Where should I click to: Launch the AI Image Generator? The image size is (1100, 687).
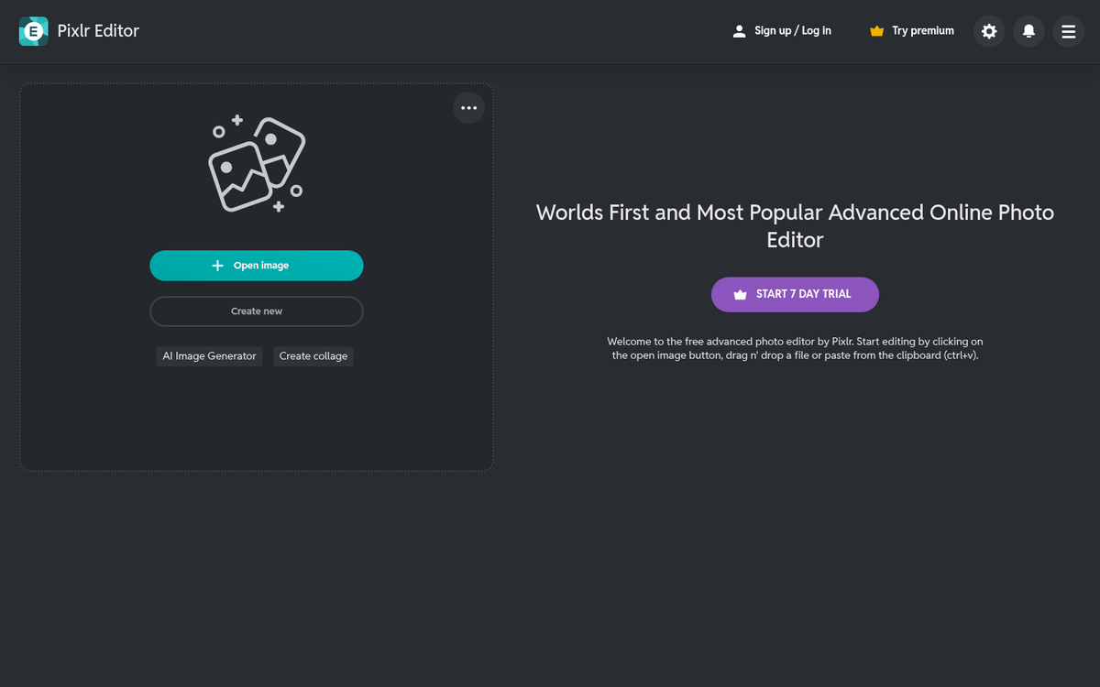coord(209,356)
